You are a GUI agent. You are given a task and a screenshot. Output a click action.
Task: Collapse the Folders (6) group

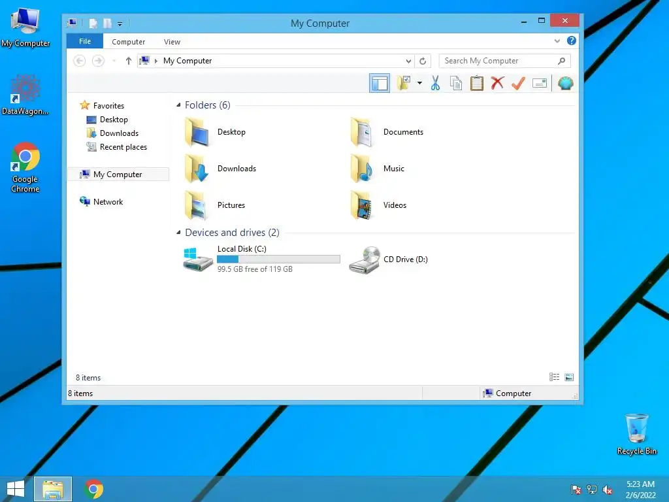[x=179, y=105]
